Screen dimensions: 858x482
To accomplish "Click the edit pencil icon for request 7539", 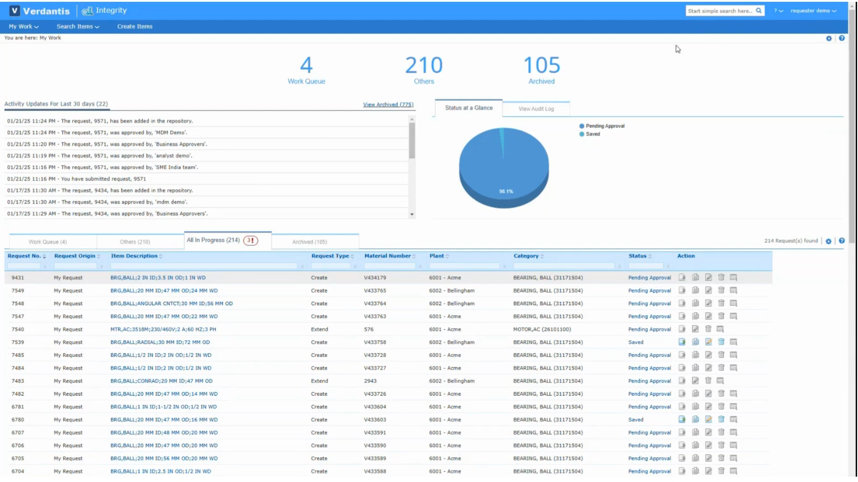I will coord(708,342).
